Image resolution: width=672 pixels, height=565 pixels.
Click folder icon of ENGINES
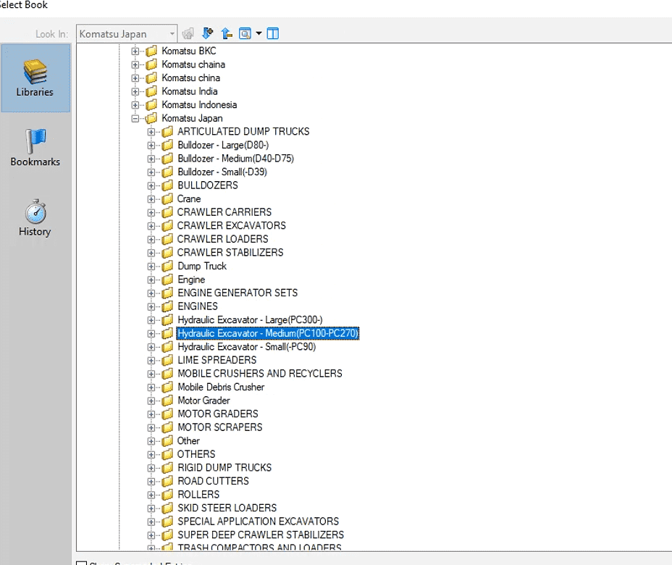(167, 306)
